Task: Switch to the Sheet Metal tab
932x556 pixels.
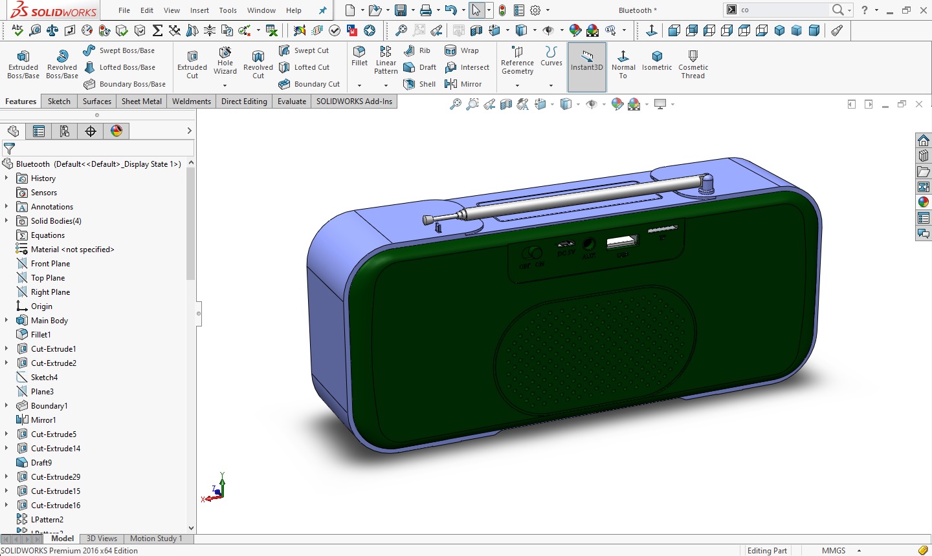Action: tap(142, 102)
